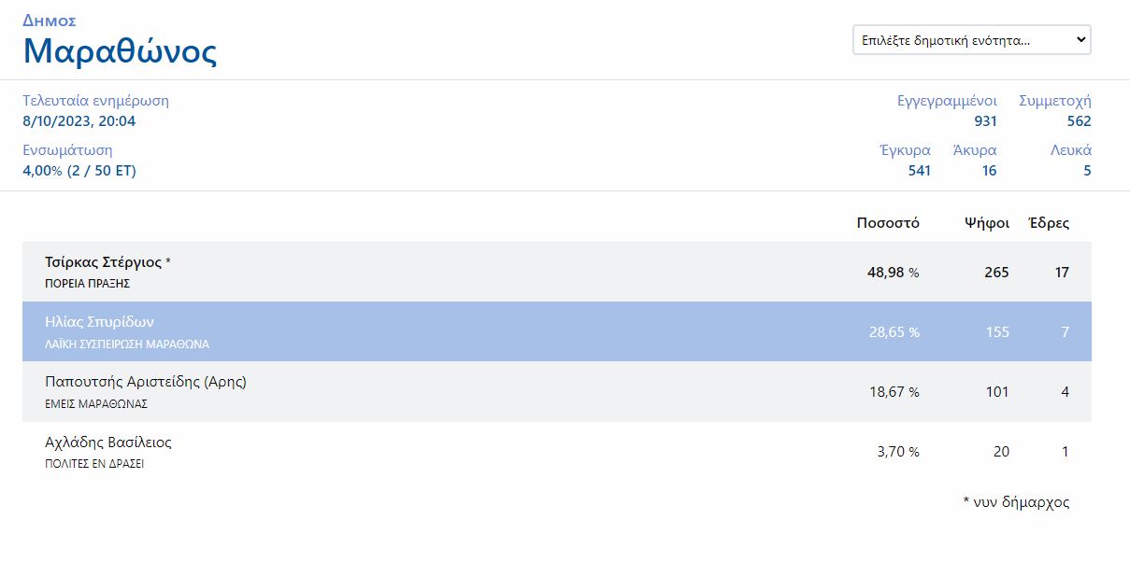Click the Δημος label above the title
The width and height of the screenshot is (1130, 576).
[50, 21]
